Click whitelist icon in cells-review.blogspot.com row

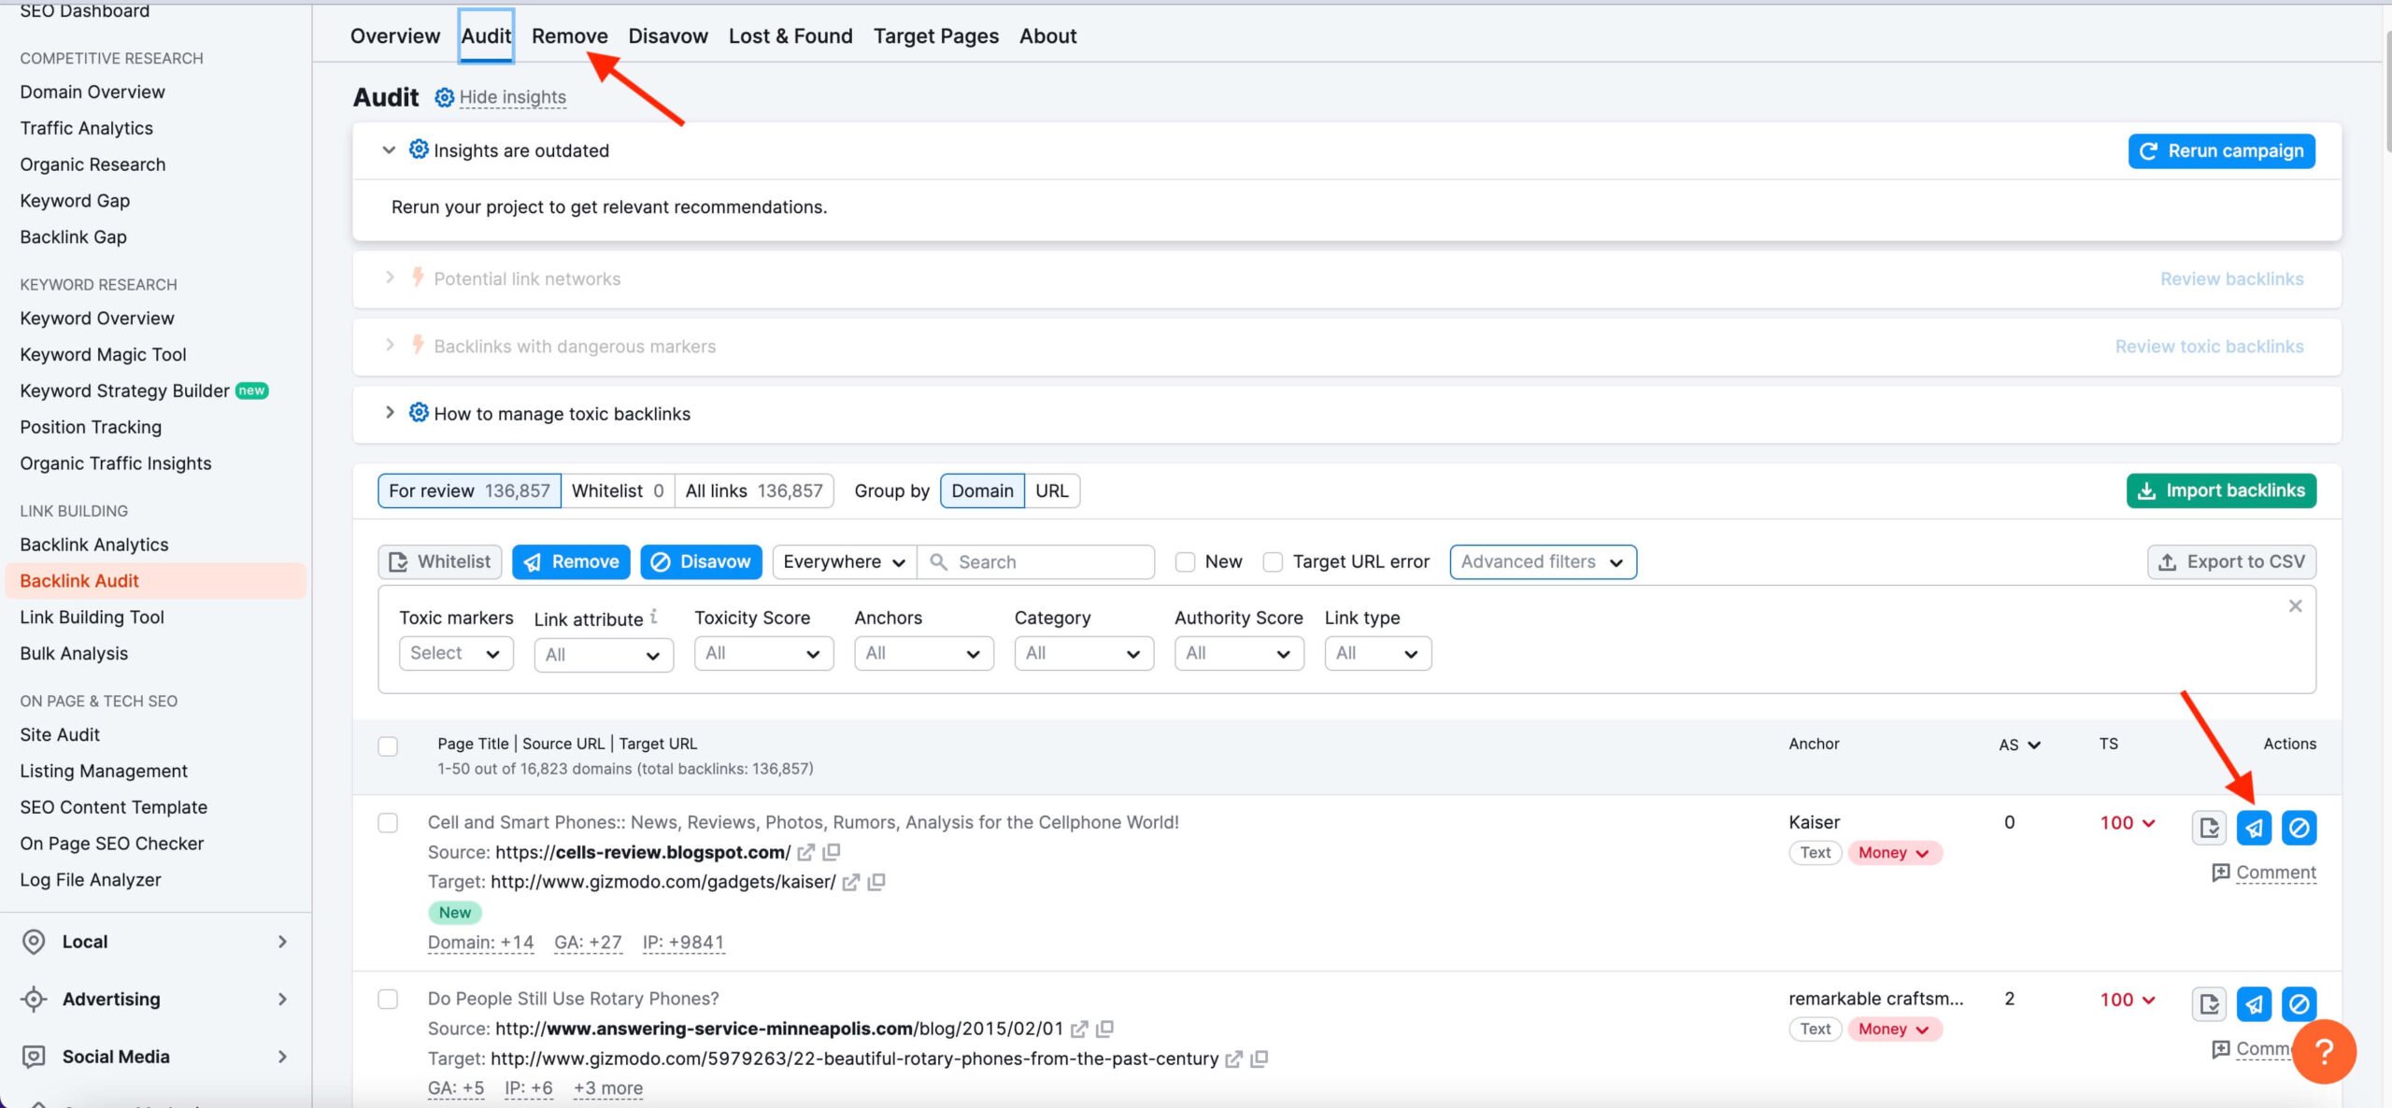coord(2209,828)
